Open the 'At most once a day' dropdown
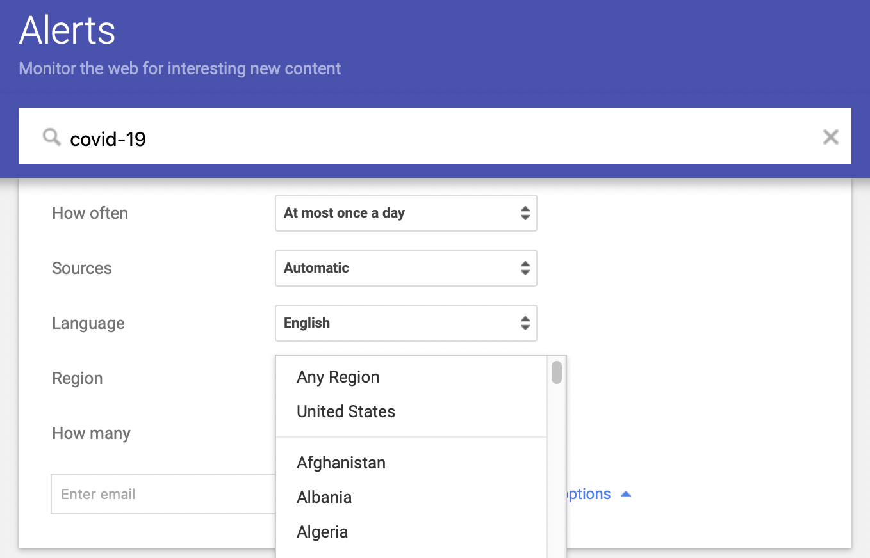870x558 pixels. 406,213
